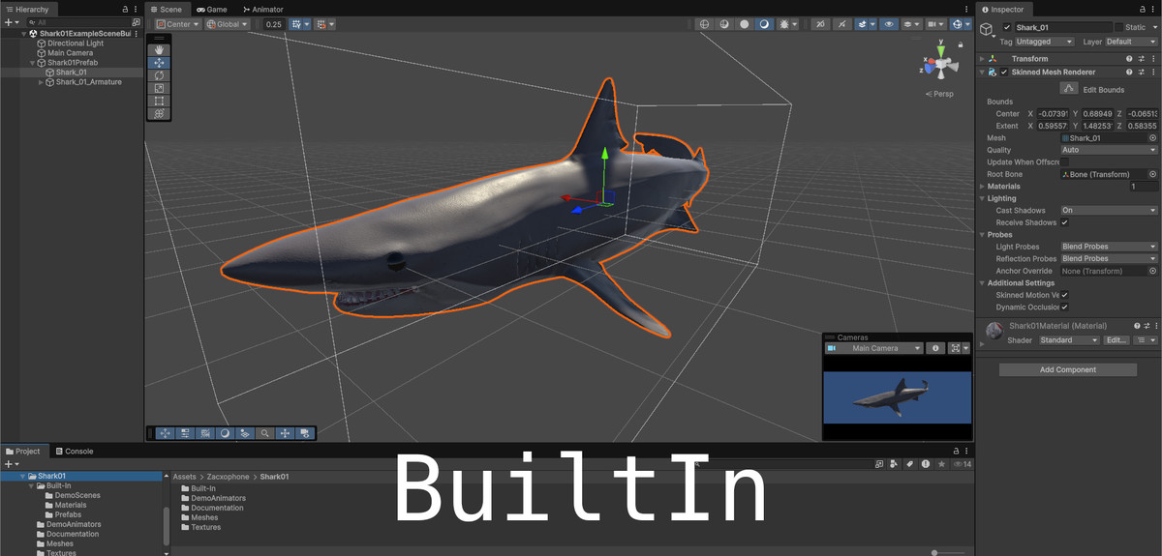Open Root Bone object picker circle
Image resolution: width=1162 pixels, height=556 pixels.
(1152, 174)
